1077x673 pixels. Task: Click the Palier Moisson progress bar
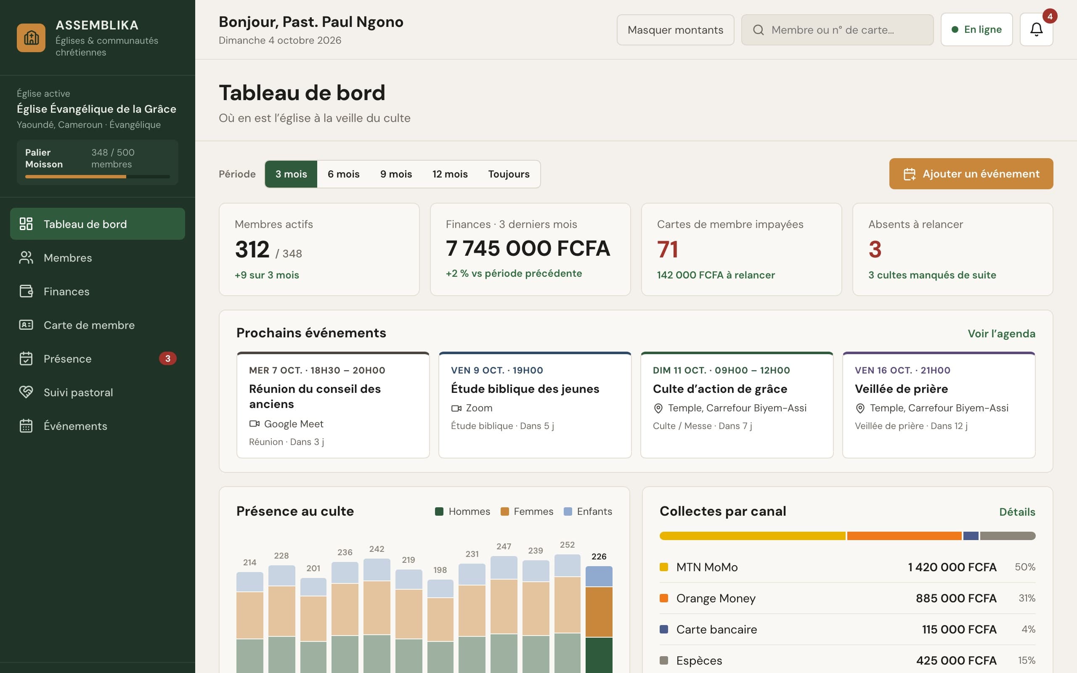pos(98,177)
